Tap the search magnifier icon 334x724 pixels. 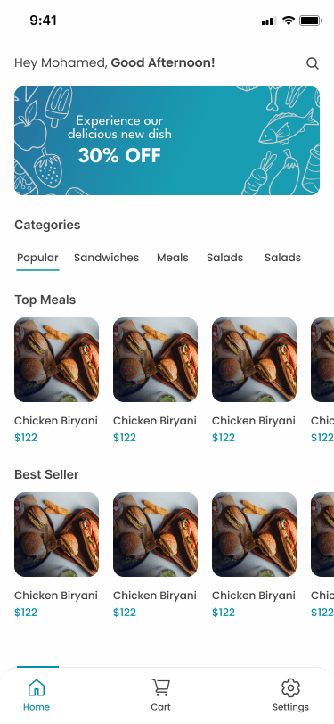[313, 63]
